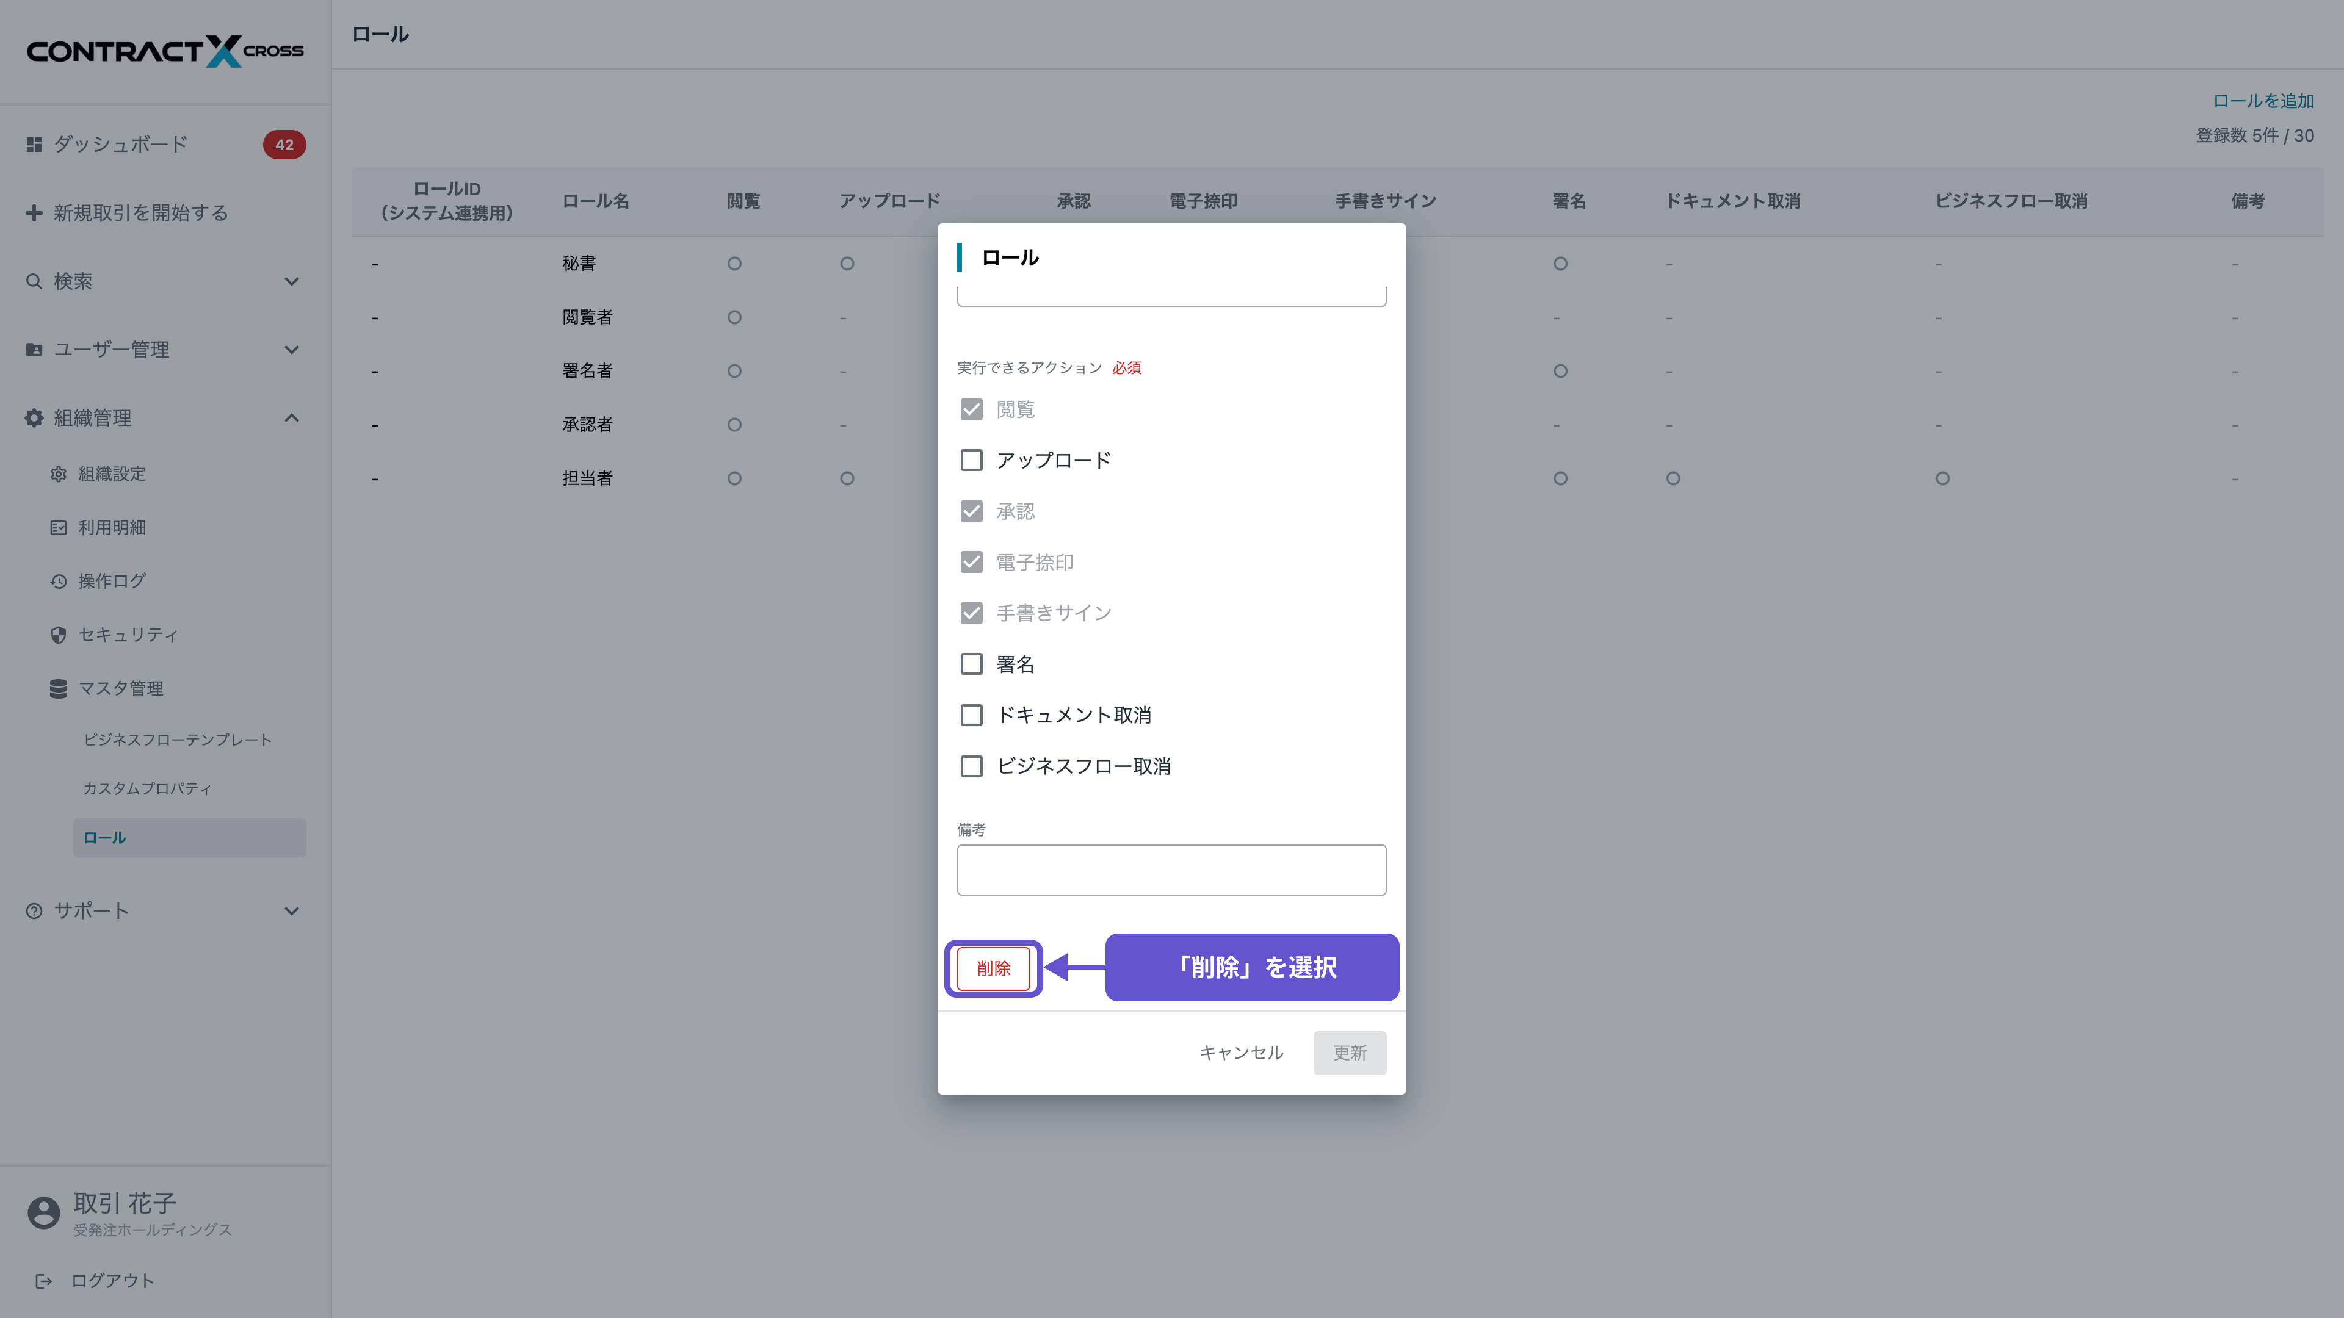The width and height of the screenshot is (2344, 1318).
Task: Check the 署名 checkbox
Action: [971, 664]
